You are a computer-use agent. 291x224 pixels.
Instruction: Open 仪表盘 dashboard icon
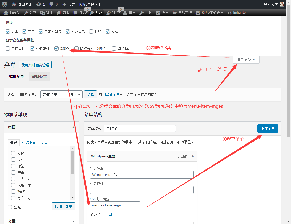[6, 13]
